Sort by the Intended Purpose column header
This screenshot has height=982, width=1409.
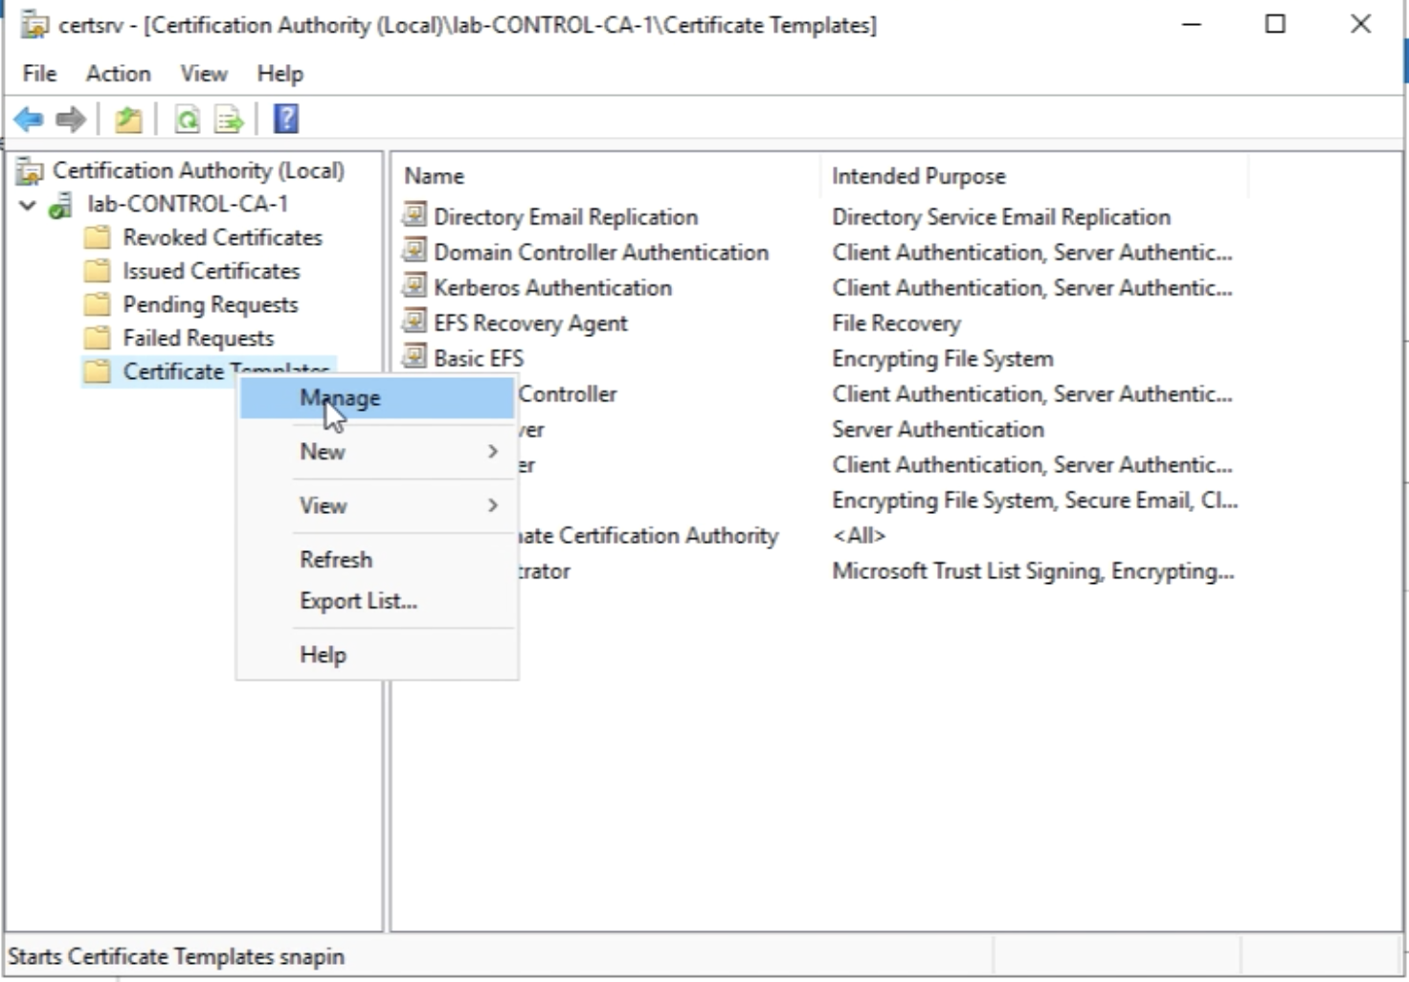pyautogui.click(x=918, y=176)
